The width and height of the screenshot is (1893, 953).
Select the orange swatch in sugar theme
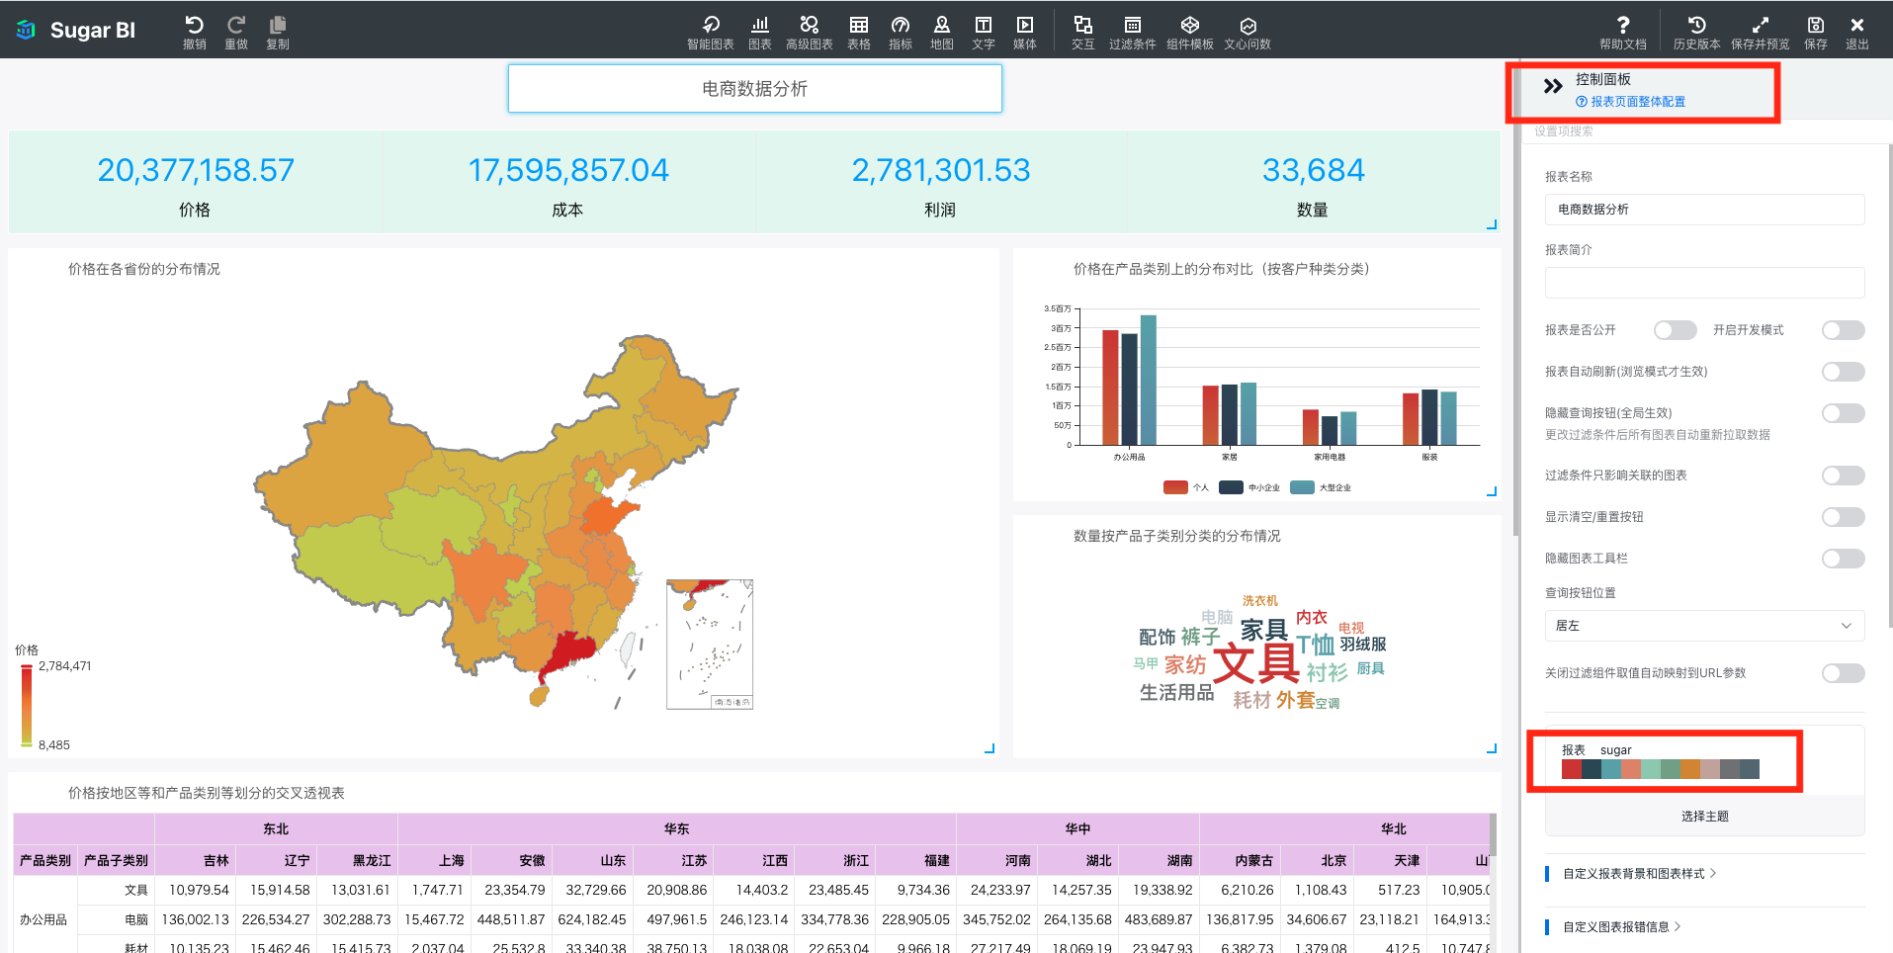1690,769
